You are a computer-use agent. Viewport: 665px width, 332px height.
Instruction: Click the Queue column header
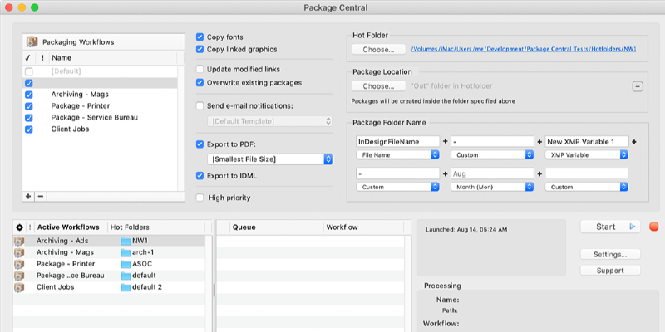click(x=277, y=227)
